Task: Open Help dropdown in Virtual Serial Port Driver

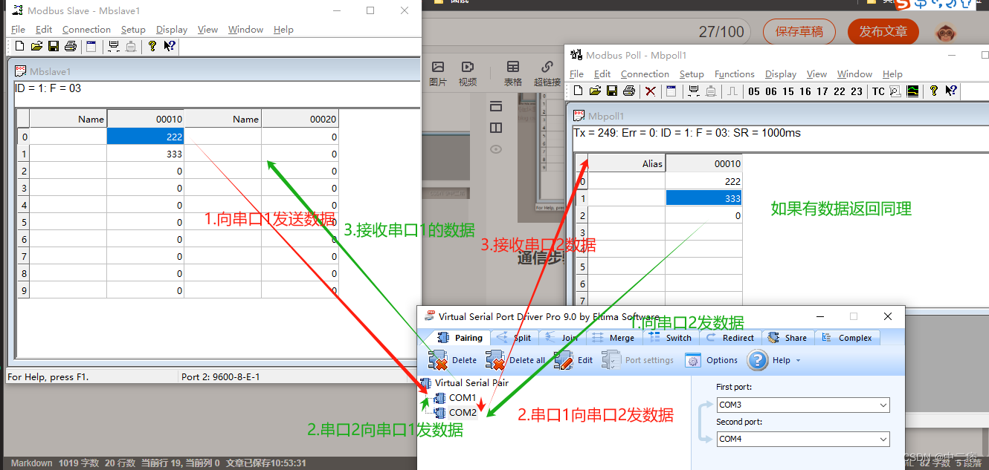Action: (774, 361)
